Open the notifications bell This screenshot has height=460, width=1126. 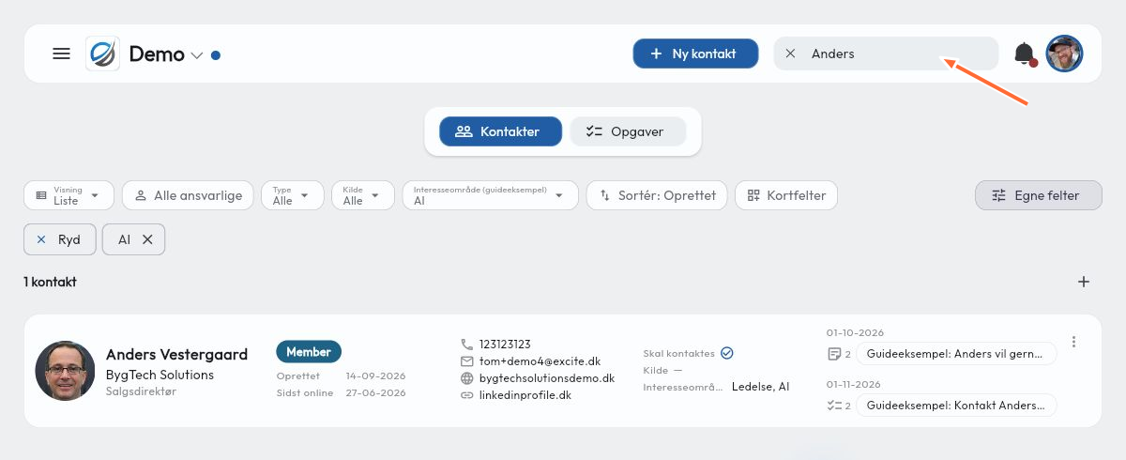pyautogui.click(x=1025, y=54)
